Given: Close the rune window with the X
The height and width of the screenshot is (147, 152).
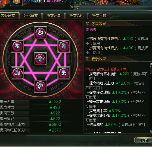Looking at the screenshot, I should tap(72, 7).
